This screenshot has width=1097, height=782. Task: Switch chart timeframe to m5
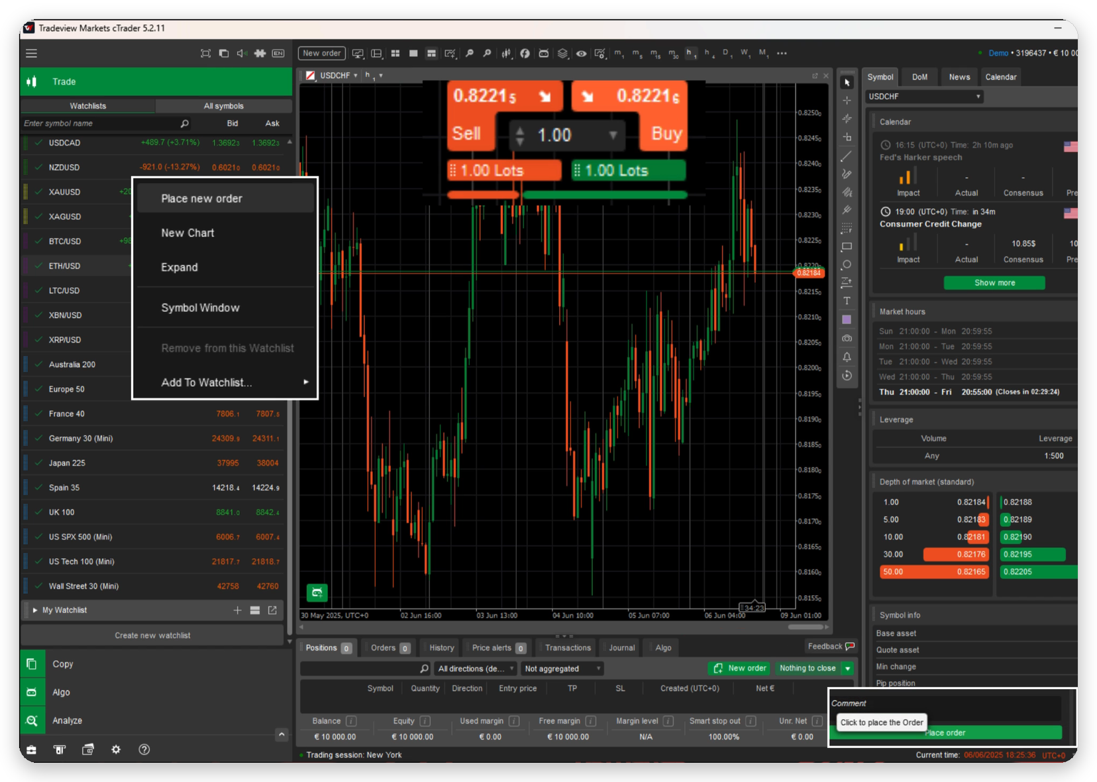(x=637, y=53)
